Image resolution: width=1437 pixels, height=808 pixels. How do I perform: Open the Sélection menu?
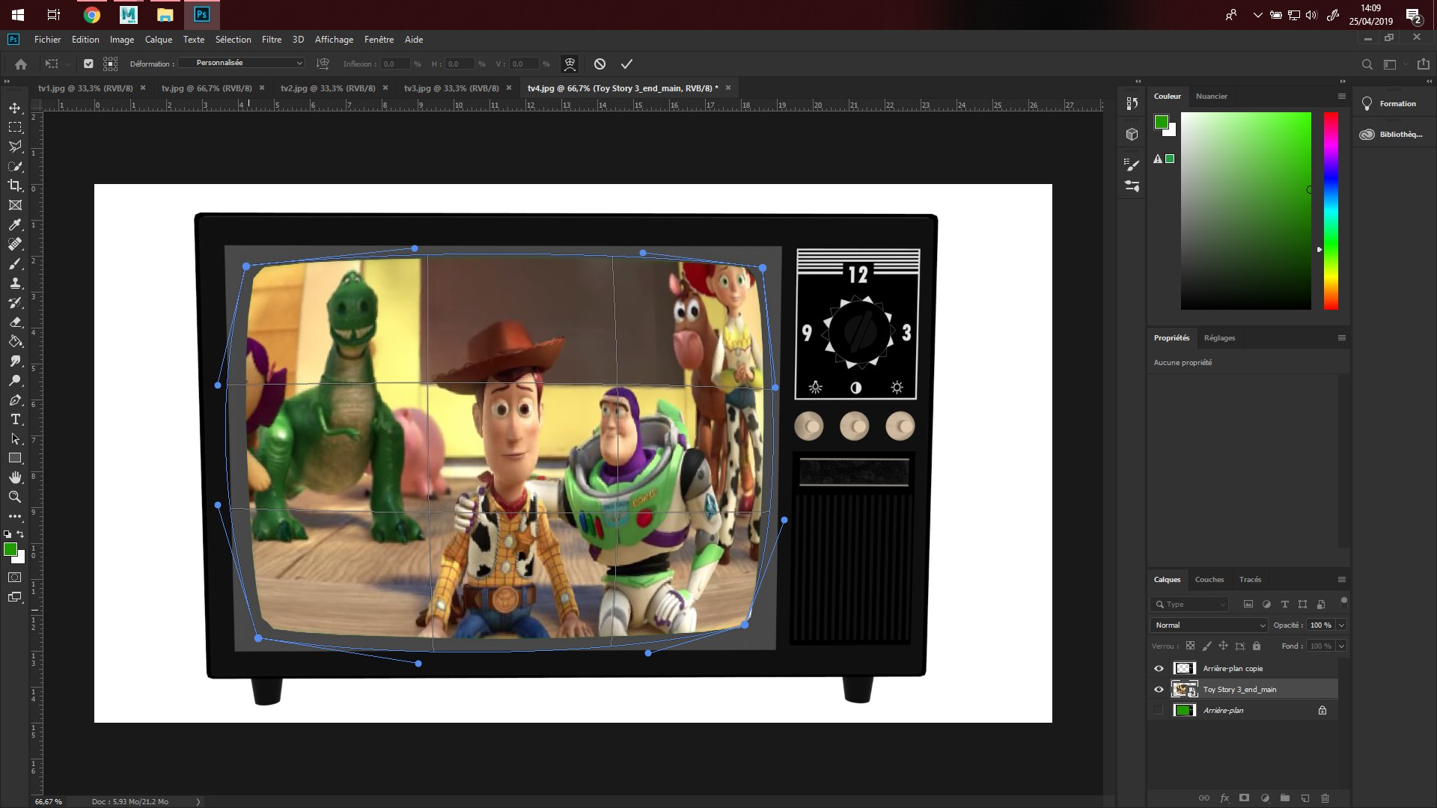point(233,40)
